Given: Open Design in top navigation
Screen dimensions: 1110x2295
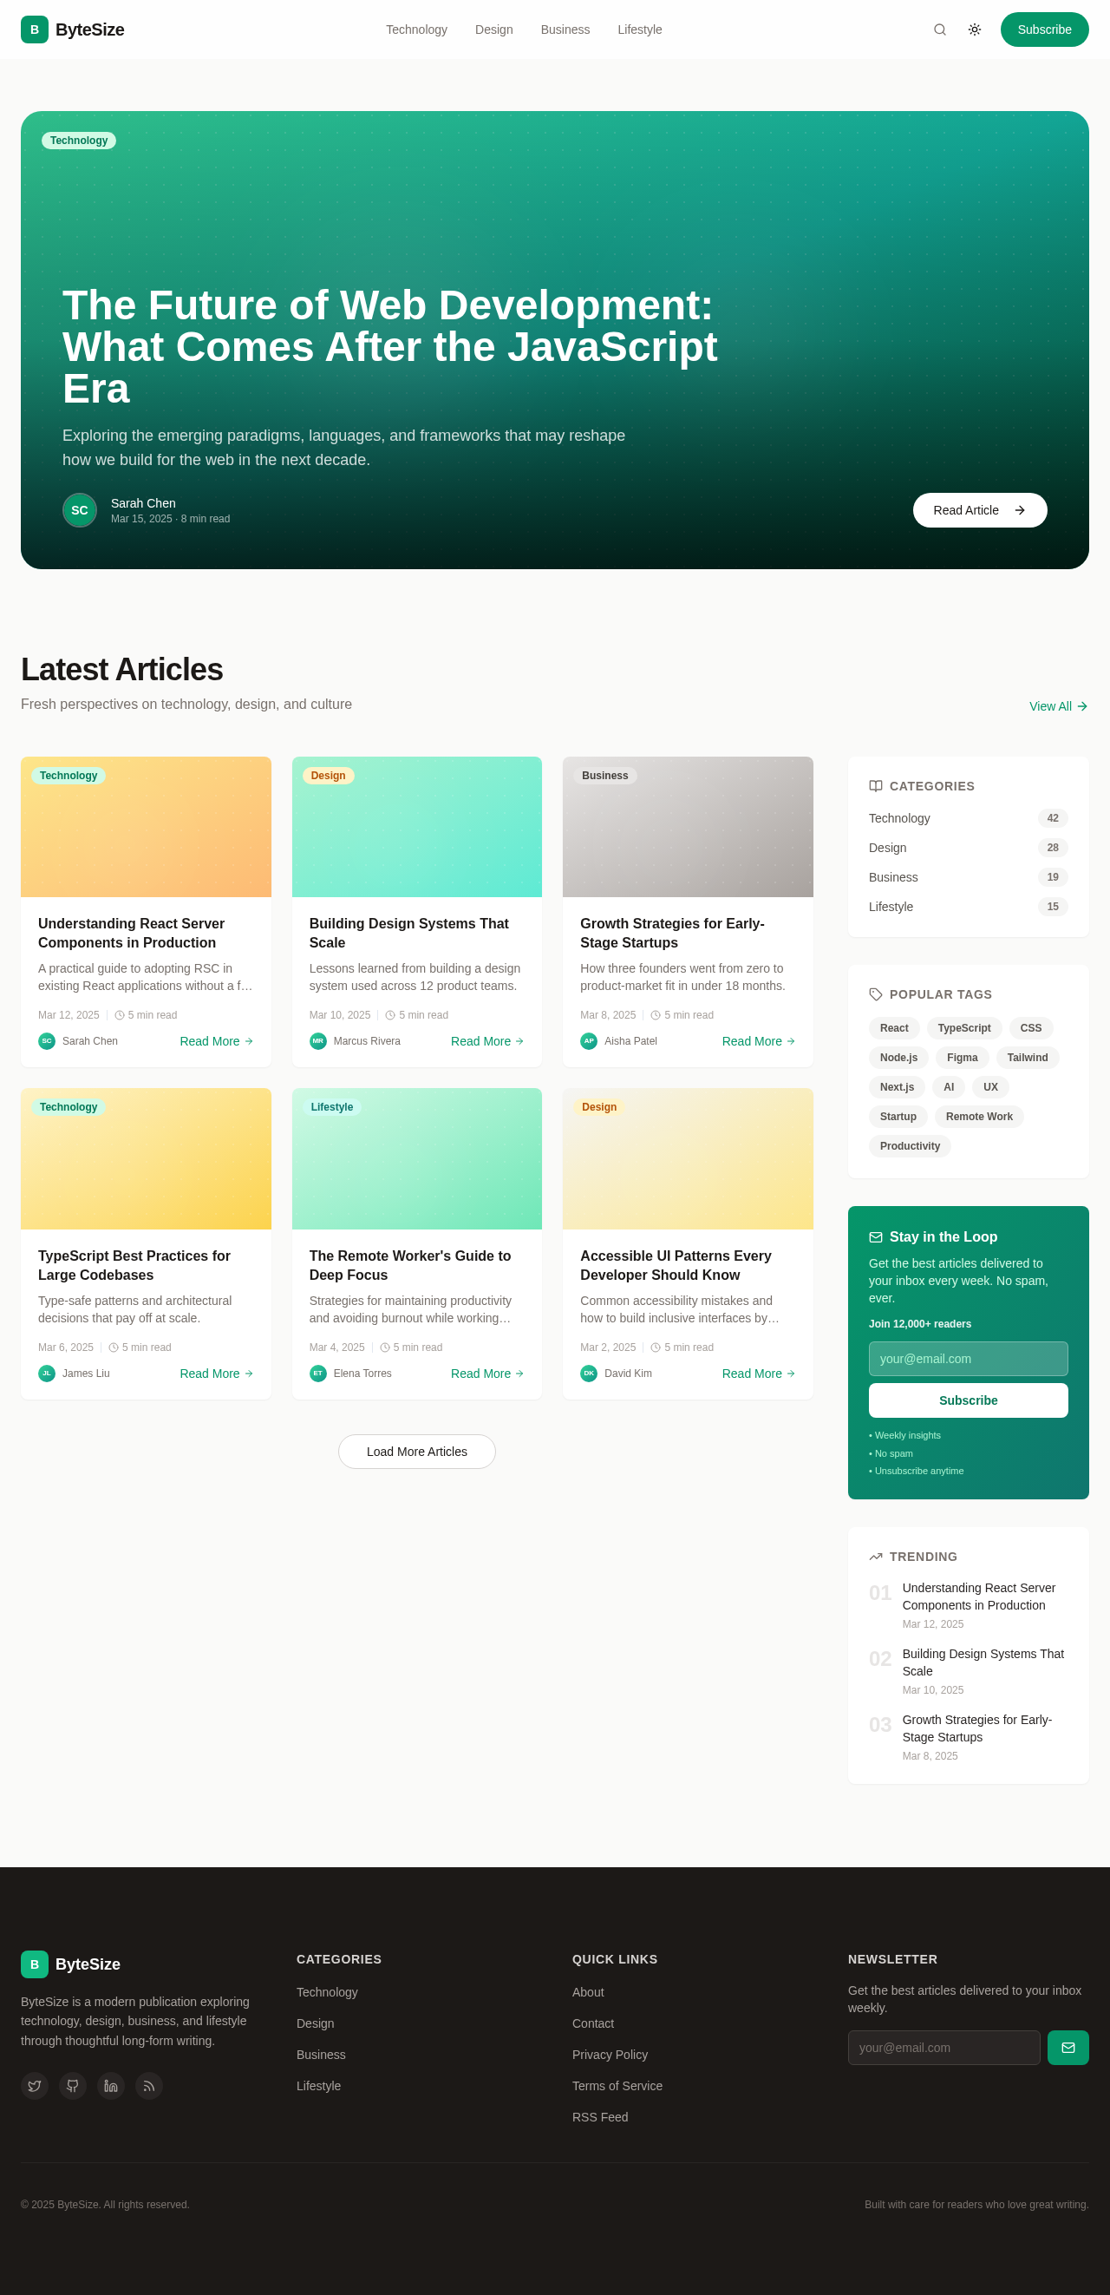Looking at the screenshot, I should 493,30.
